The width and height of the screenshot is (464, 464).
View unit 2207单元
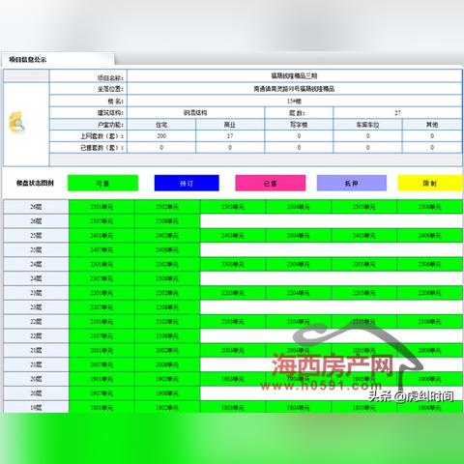point(101,307)
